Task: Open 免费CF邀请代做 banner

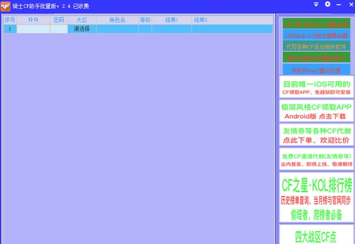Action: pyautogui.click(x=317, y=160)
